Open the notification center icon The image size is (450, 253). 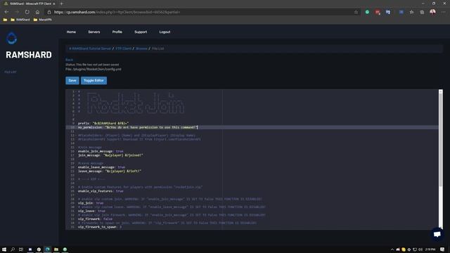click(442, 249)
